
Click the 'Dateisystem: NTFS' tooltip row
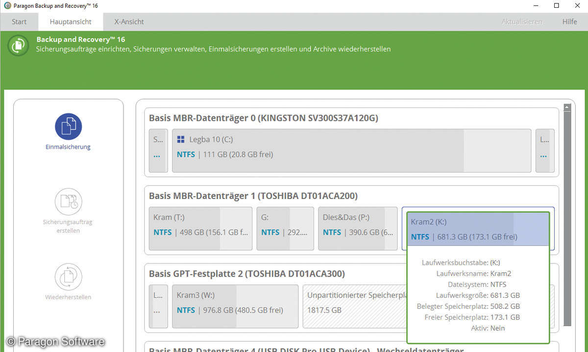[477, 285]
